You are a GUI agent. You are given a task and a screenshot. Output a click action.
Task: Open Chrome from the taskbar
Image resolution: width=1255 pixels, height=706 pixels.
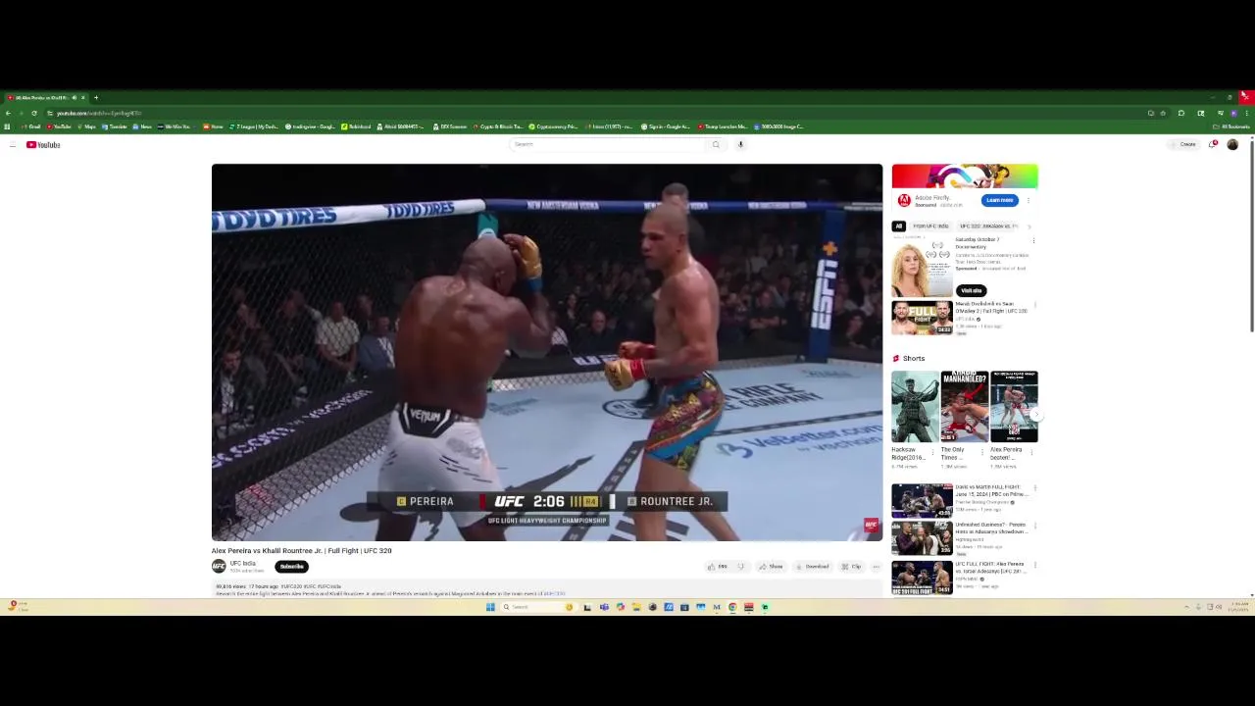point(732,607)
